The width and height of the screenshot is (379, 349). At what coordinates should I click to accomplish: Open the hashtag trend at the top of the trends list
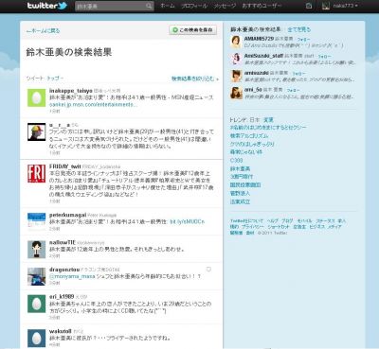[x=268, y=128]
